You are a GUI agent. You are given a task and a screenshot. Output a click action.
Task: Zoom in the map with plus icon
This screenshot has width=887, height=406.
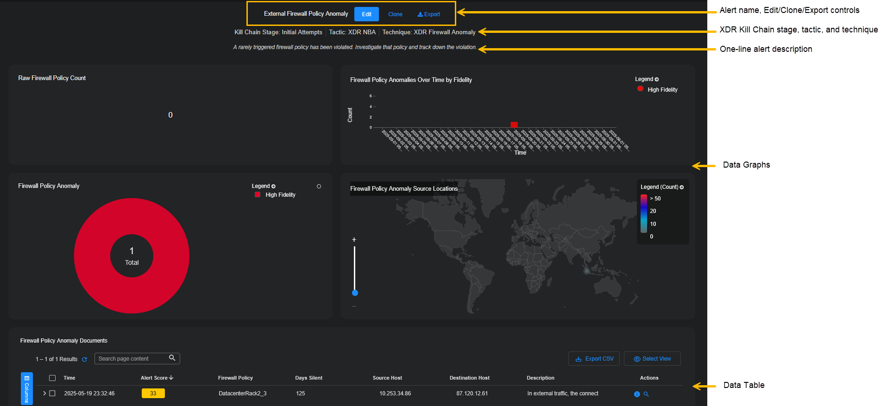click(354, 240)
